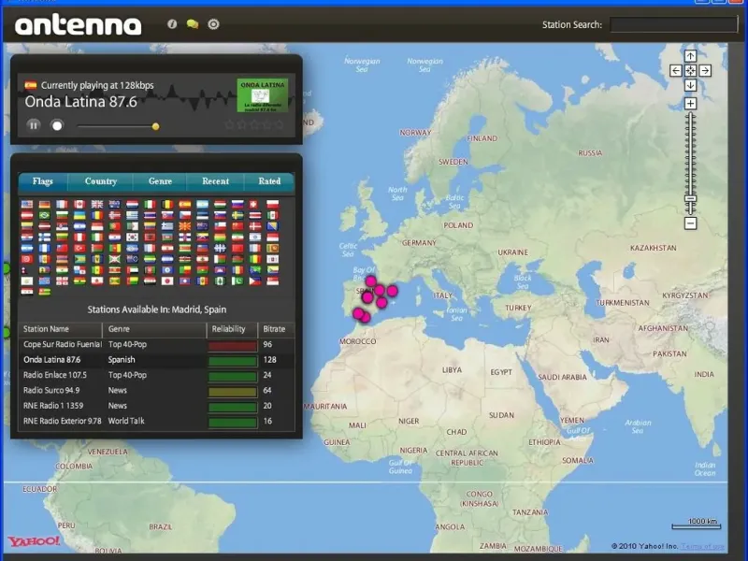
Task: Play Radio Enlace 107.5 from the list
Action: 156,375
